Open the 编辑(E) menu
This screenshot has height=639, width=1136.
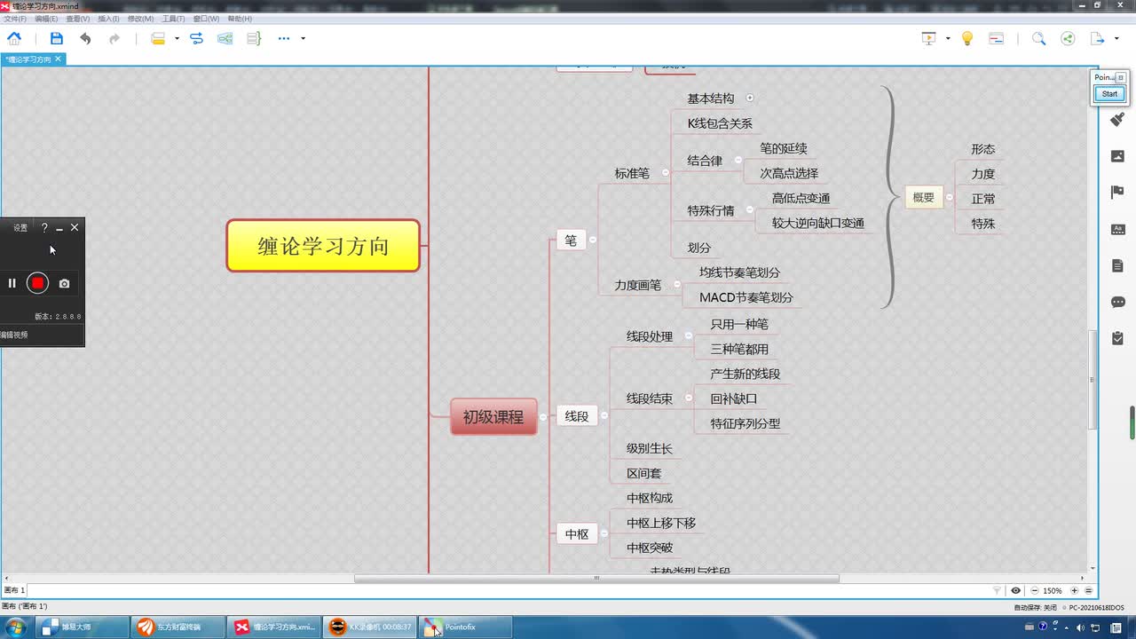tap(46, 19)
